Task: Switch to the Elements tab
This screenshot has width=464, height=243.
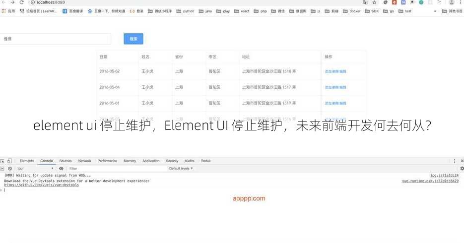Action: point(27,161)
